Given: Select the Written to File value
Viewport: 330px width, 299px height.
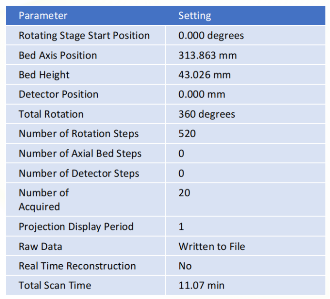Looking at the screenshot, I should (x=212, y=247).
